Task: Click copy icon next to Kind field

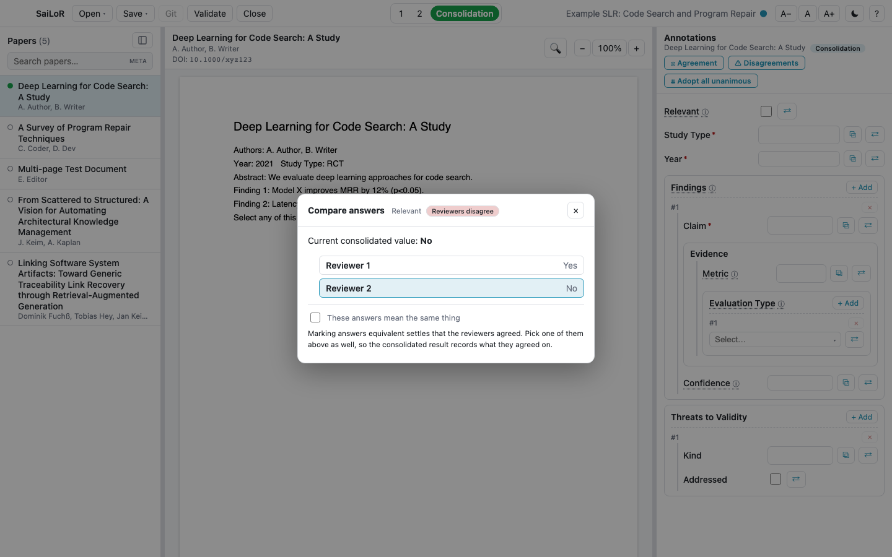Action: (846, 455)
